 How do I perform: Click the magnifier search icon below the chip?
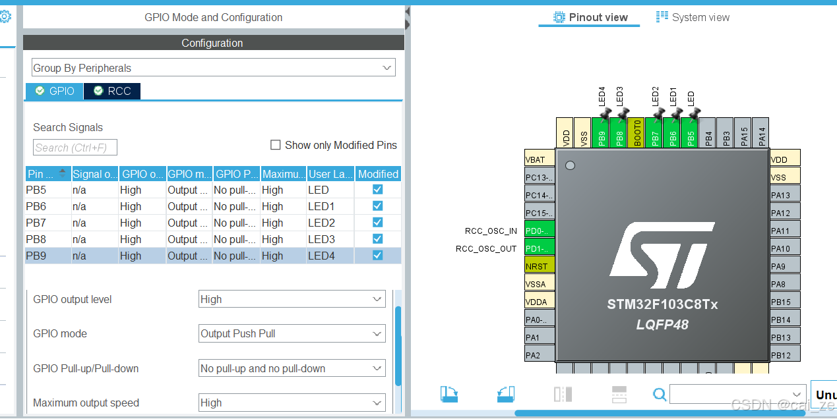click(x=660, y=394)
